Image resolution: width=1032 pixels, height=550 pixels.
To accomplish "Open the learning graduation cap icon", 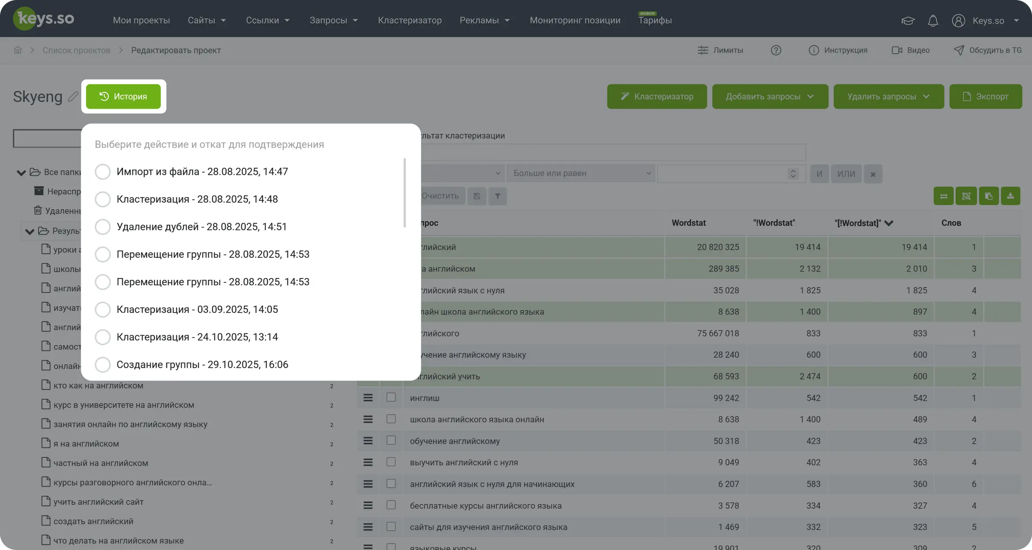I will pyautogui.click(x=908, y=21).
